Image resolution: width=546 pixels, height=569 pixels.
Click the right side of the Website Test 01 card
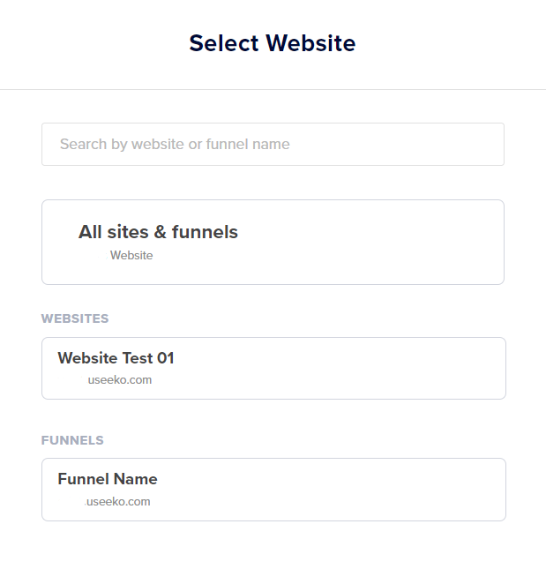423,368
